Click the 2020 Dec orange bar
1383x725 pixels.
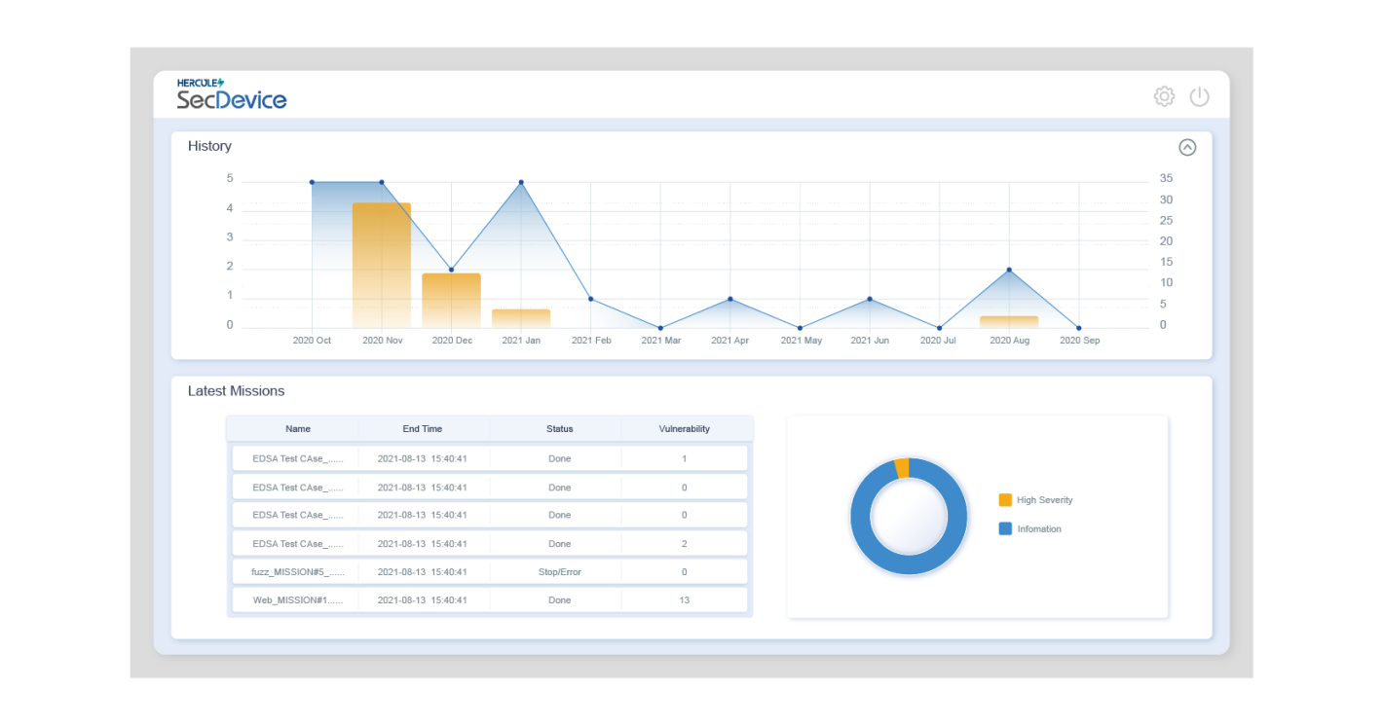451,301
